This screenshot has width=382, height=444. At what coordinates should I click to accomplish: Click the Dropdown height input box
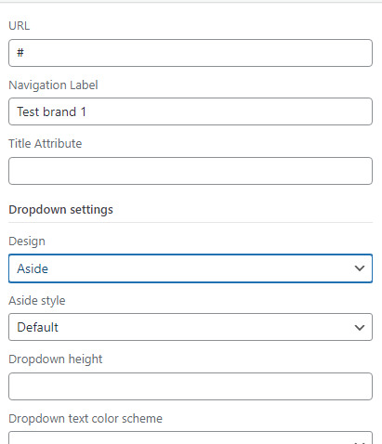pyautogui.click(x=191, y=386)
